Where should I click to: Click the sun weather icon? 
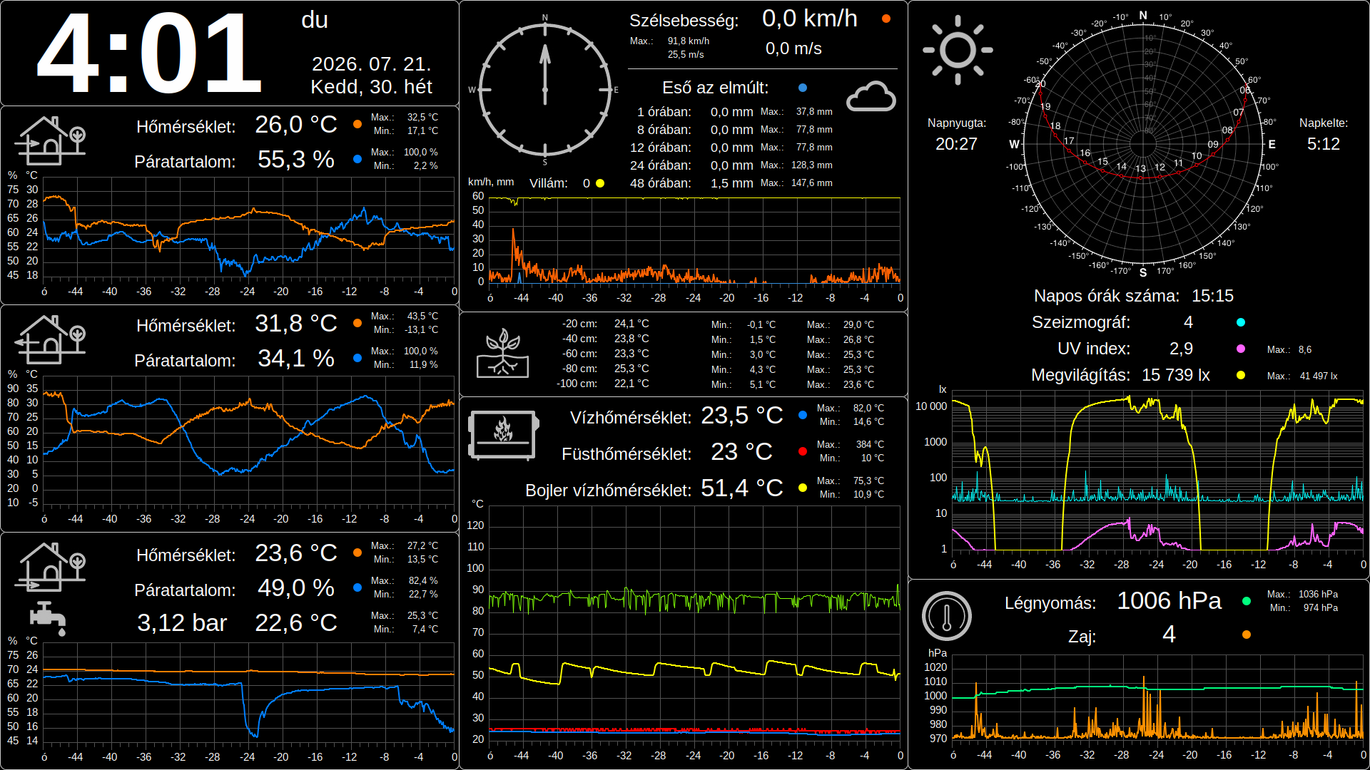958,50
